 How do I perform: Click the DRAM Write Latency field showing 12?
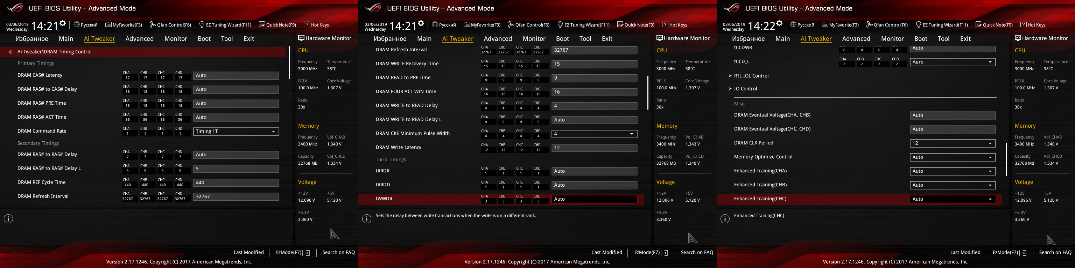[x=595, y=148]
